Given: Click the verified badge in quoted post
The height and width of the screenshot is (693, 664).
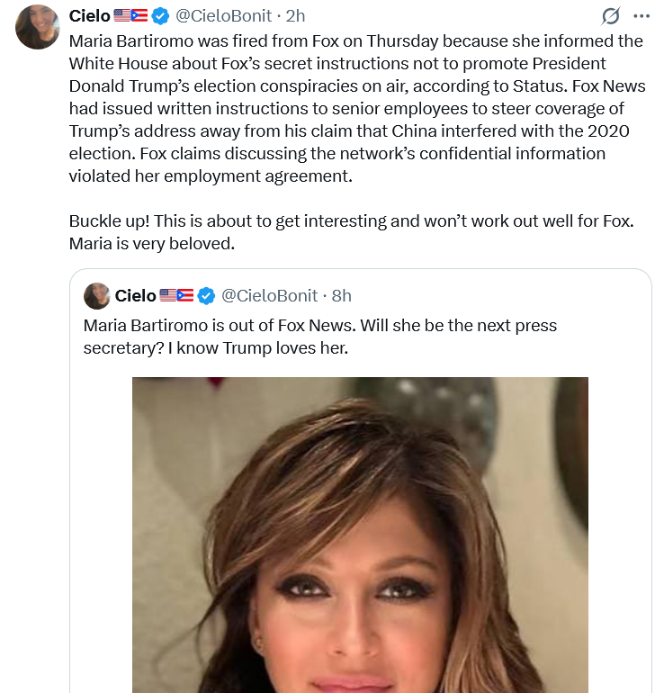Looking at the screenshot, I should tap(206, 296).
